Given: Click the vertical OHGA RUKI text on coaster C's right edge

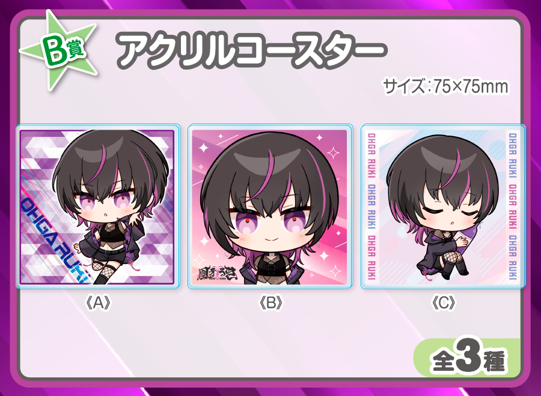Looking at the screenshot, I should [x=513, y=206].
